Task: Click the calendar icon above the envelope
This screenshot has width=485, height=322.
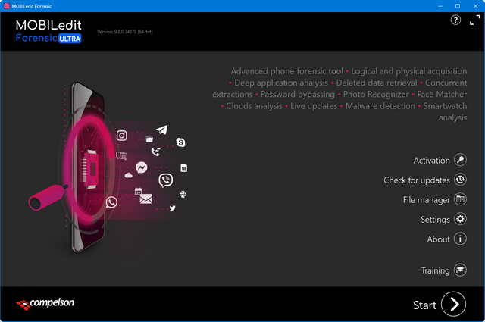Action: coord(138,191)
